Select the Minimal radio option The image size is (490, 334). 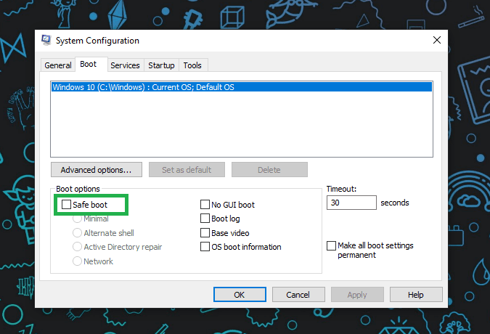click(77, 219)
